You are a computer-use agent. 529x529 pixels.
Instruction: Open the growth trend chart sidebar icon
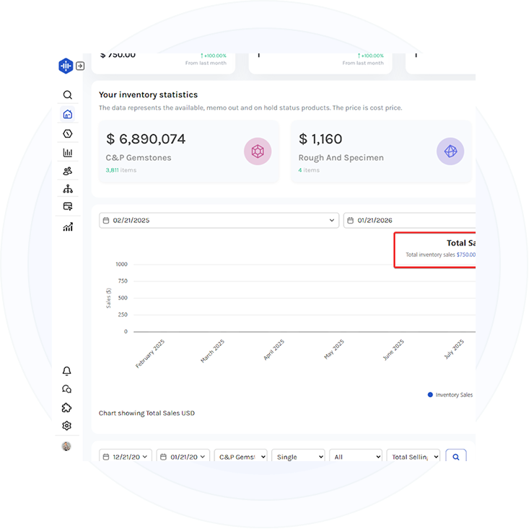[x=67, y=227]
